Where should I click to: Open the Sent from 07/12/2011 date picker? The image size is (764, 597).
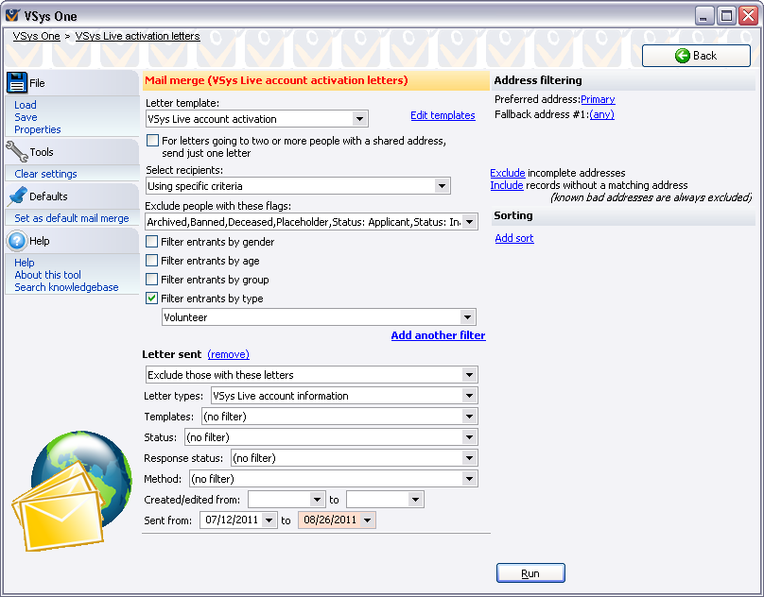click(x=269, y=520)
